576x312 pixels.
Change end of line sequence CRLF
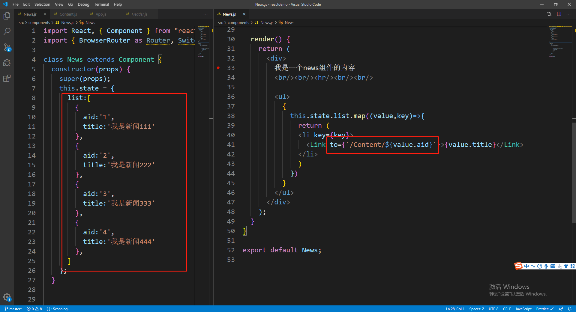point(507,309)
